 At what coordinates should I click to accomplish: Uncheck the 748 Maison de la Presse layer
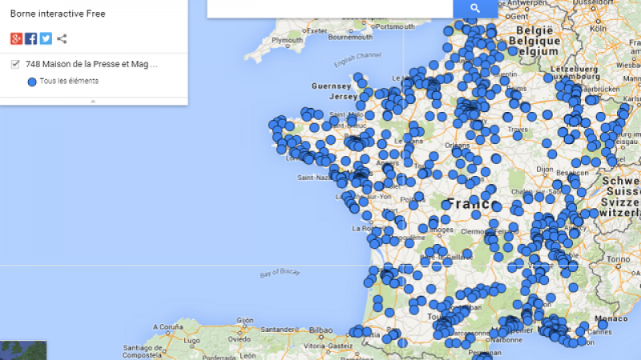16,64
